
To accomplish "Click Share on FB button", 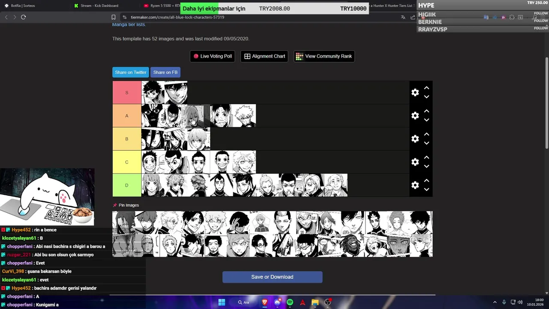I will point(165,72).
